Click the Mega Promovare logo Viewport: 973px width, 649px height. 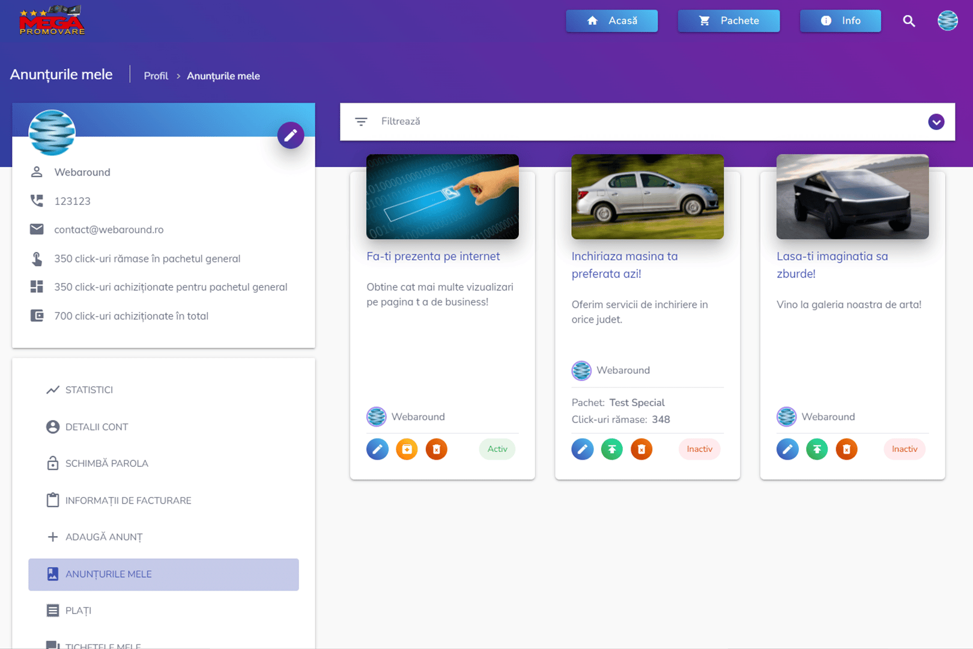52,21
